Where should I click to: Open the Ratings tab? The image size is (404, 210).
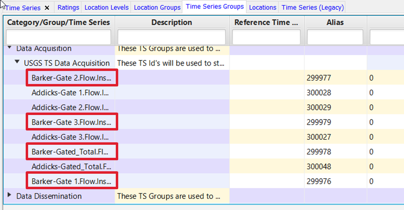[x=68, y=7]
